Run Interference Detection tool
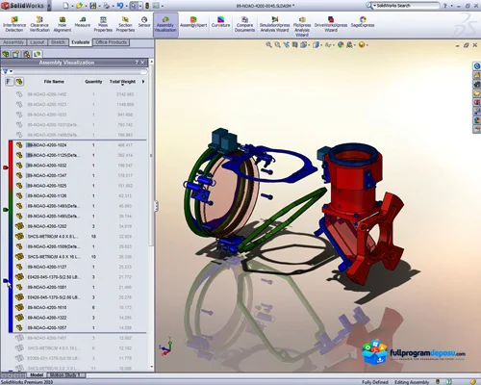Image resolution: width=481 pixels, height=385 pixels. click(x=14, y=24)
